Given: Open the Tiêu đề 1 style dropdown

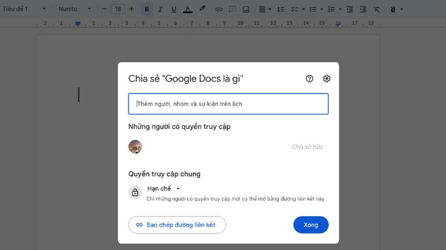Looking at the screenshot, I should click(x=24, y=9).
